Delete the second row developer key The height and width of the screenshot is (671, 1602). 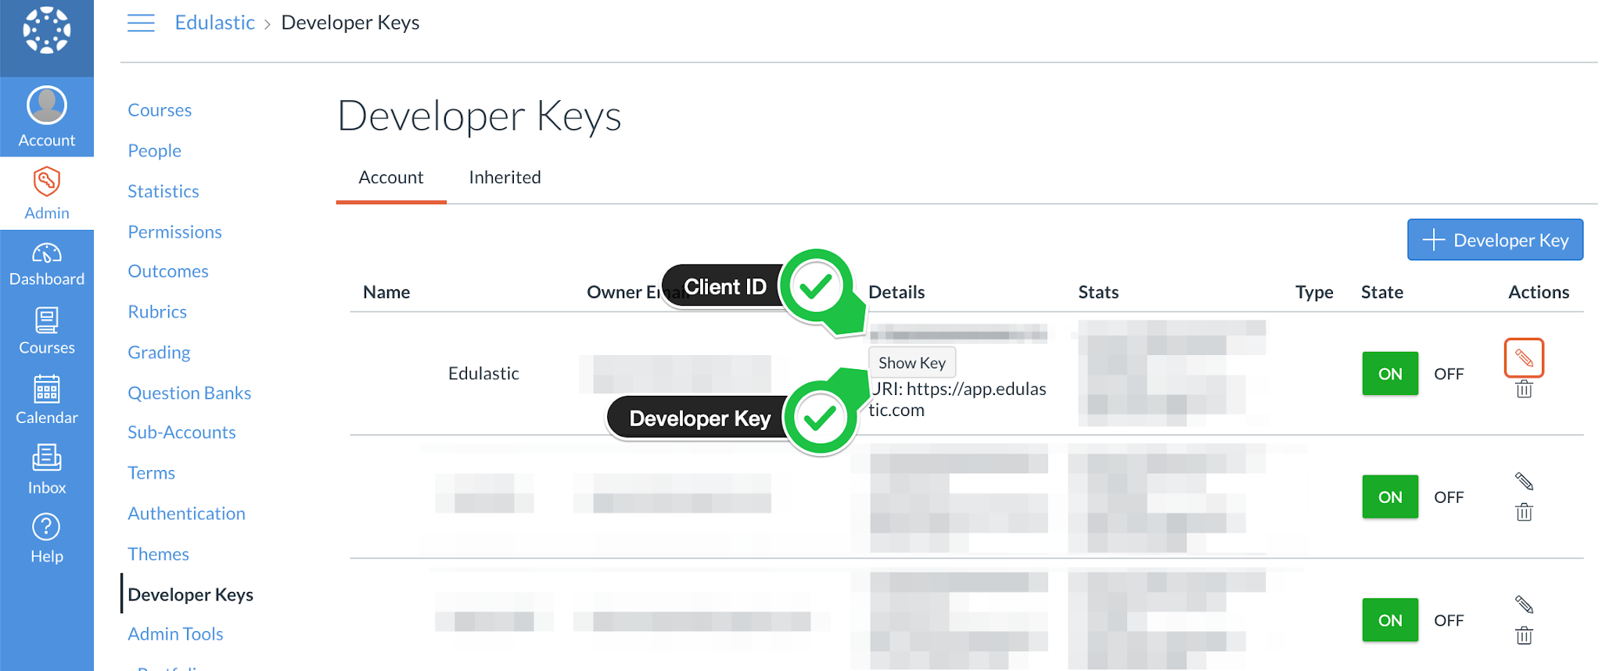(x=1524, y=512)
